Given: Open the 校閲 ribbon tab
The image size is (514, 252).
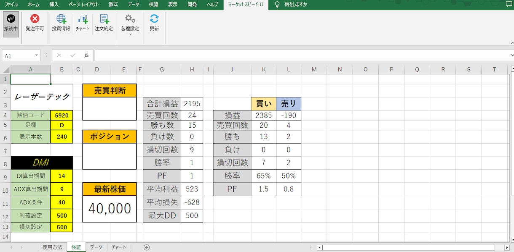Looking at the screenshot, I should (153, 5).
